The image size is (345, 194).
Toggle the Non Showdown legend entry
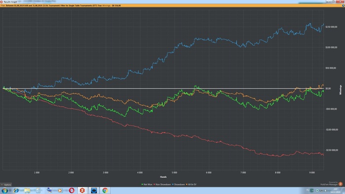click(x=162, y=184)
